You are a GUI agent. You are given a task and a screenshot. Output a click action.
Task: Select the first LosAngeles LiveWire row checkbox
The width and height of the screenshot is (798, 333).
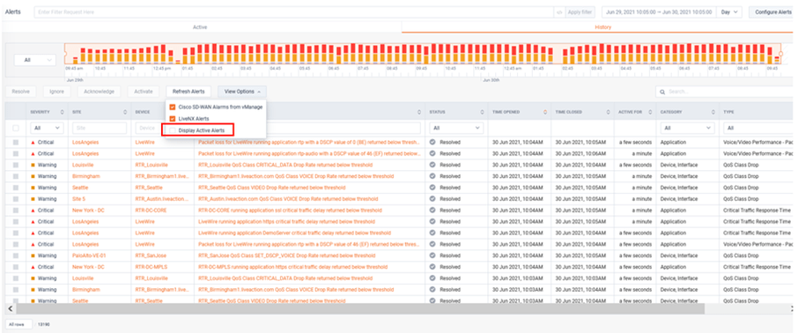[x=16, y=142]
